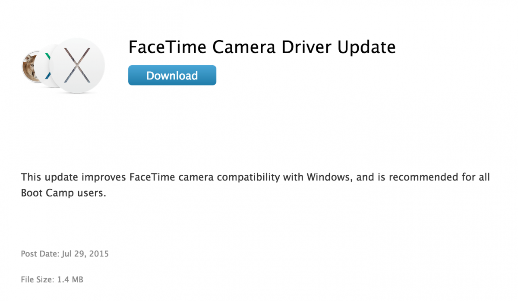Image resolution: width=518 pixels, height=301 pixels.
Task: Click the blue Download button
Action: [172, 76]
